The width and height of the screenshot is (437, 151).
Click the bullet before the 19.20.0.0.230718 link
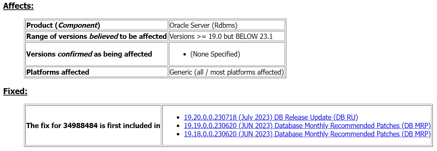point(179,118)
